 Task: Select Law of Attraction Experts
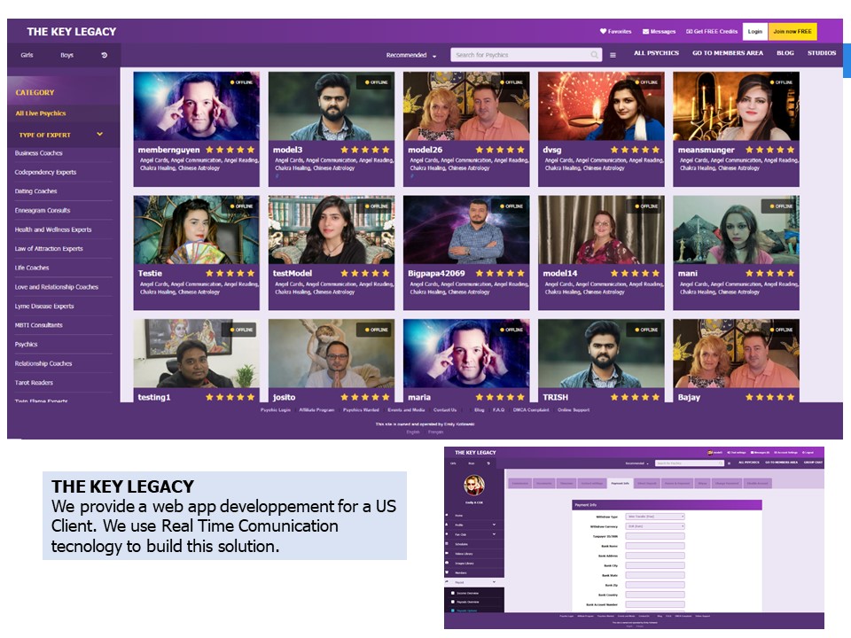49,248
